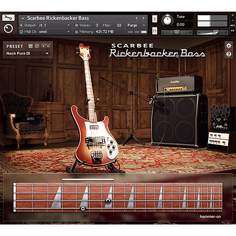The width and height of the screenshot is (236, 236).
Task: Open settings via the gear icon
Action: (229, 46)
